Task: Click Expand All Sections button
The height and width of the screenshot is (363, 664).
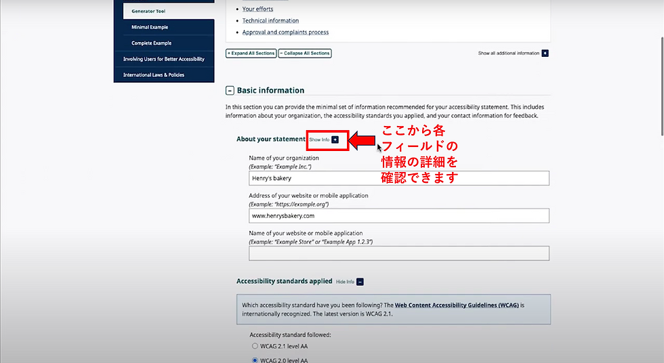Action: click(x=251, y=54)
